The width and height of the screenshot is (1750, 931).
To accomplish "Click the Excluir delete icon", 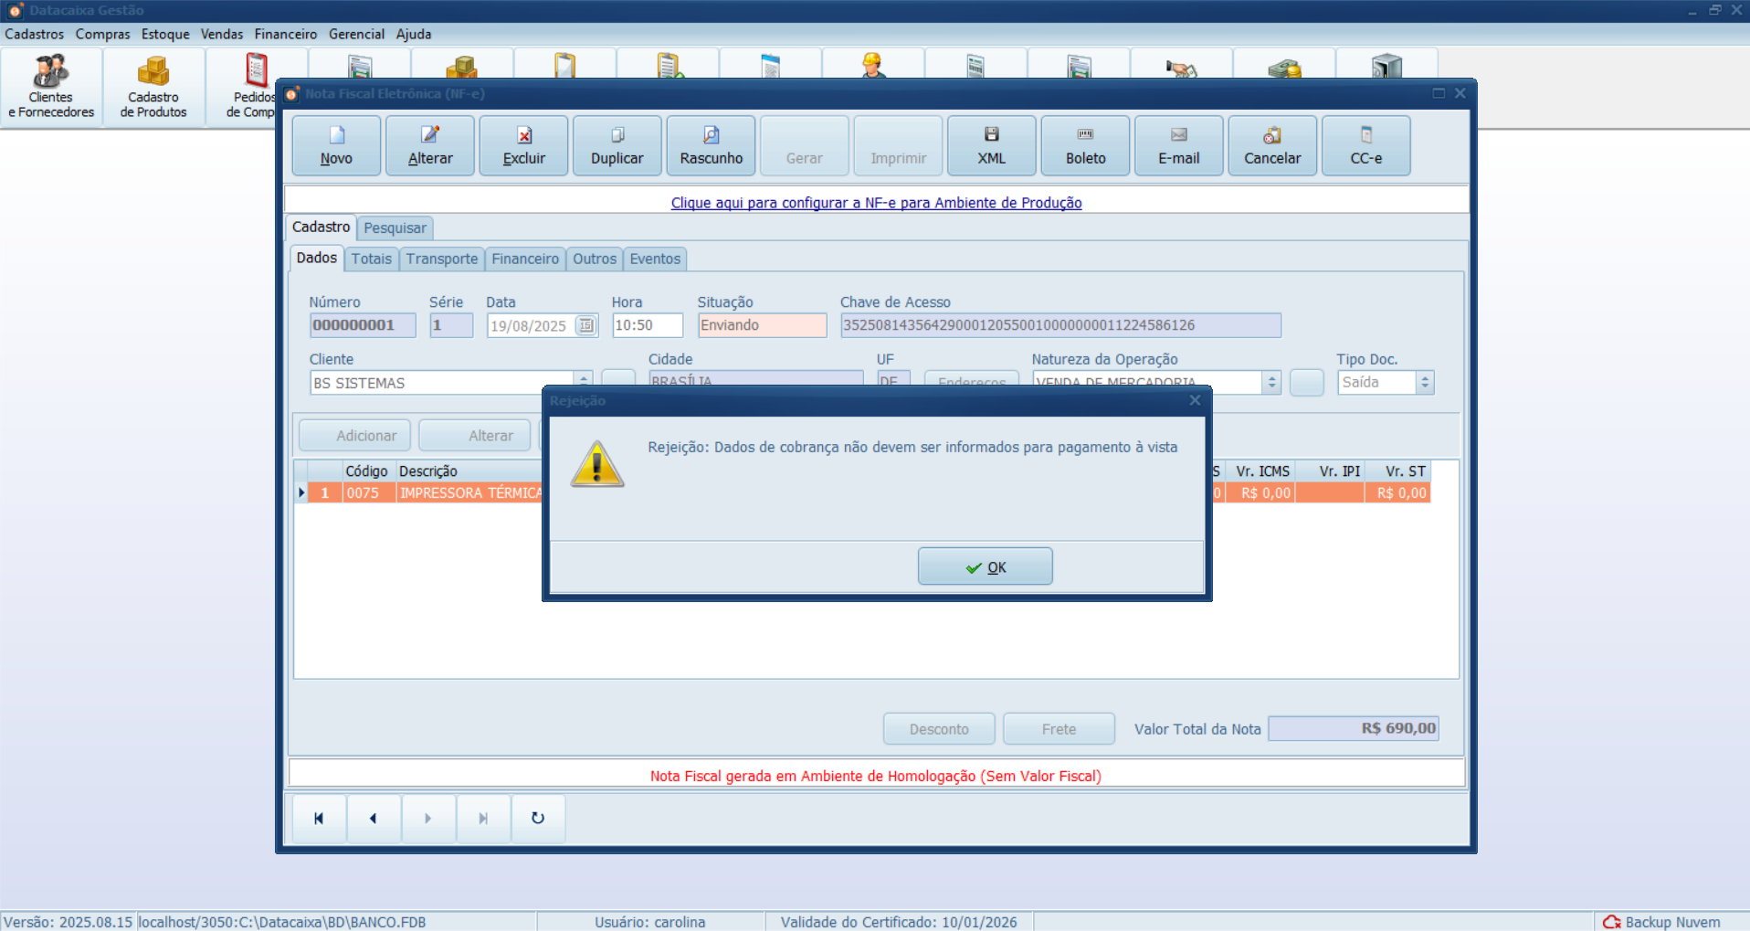I will (x=523, y=145).
